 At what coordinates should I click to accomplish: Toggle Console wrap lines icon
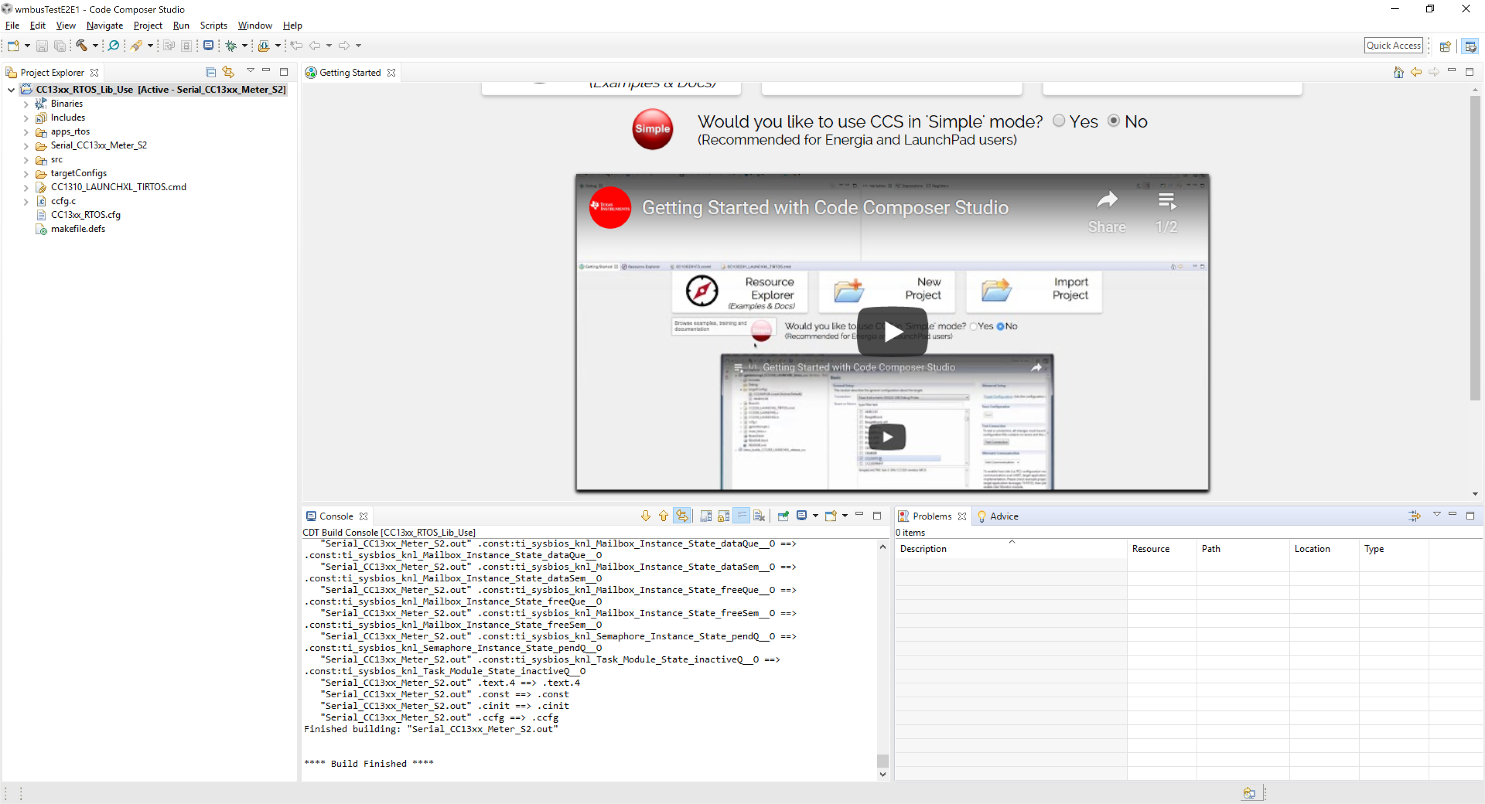(x=741, y=516)
